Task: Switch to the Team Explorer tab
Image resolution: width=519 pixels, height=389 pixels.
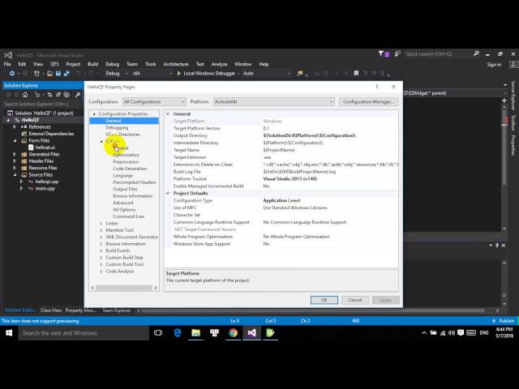Action: coord(116,310)
